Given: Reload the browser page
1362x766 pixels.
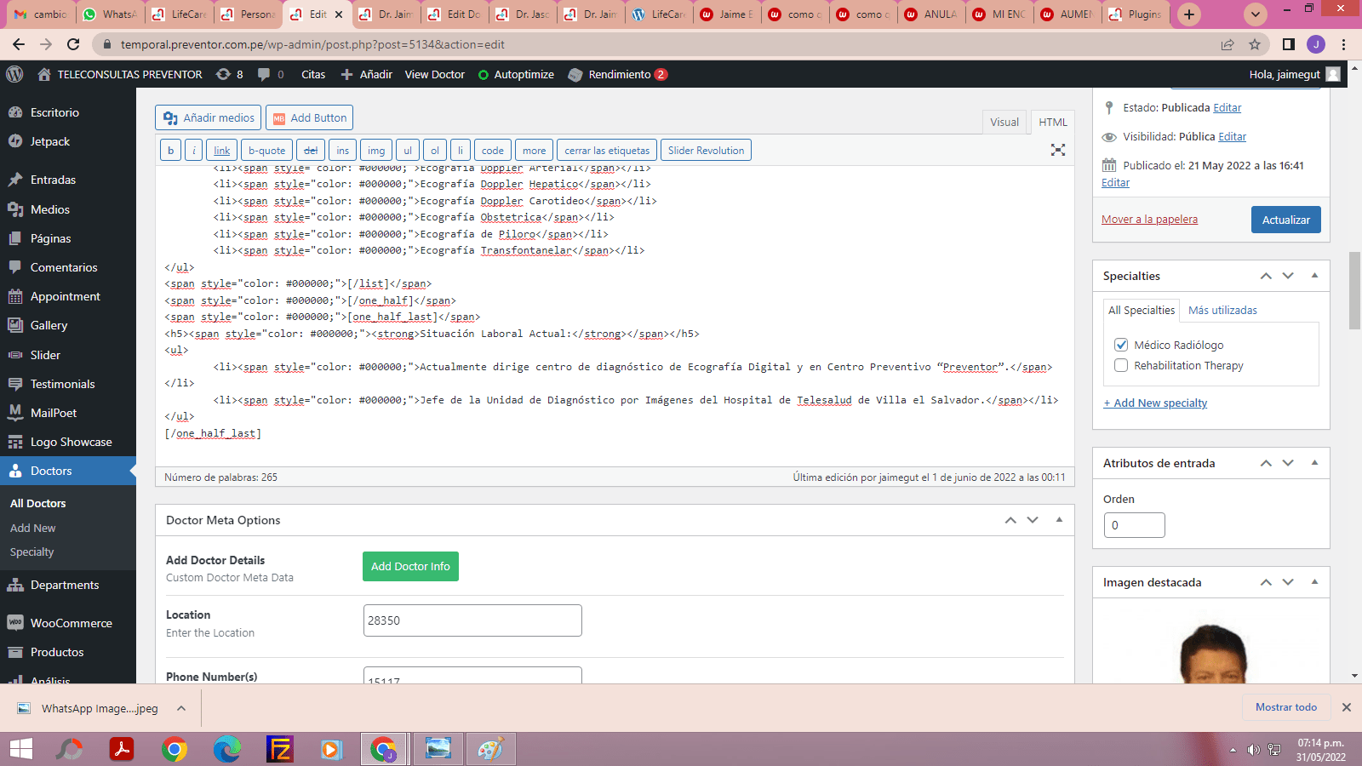Looking at the screenshot, I should [73, 44].
